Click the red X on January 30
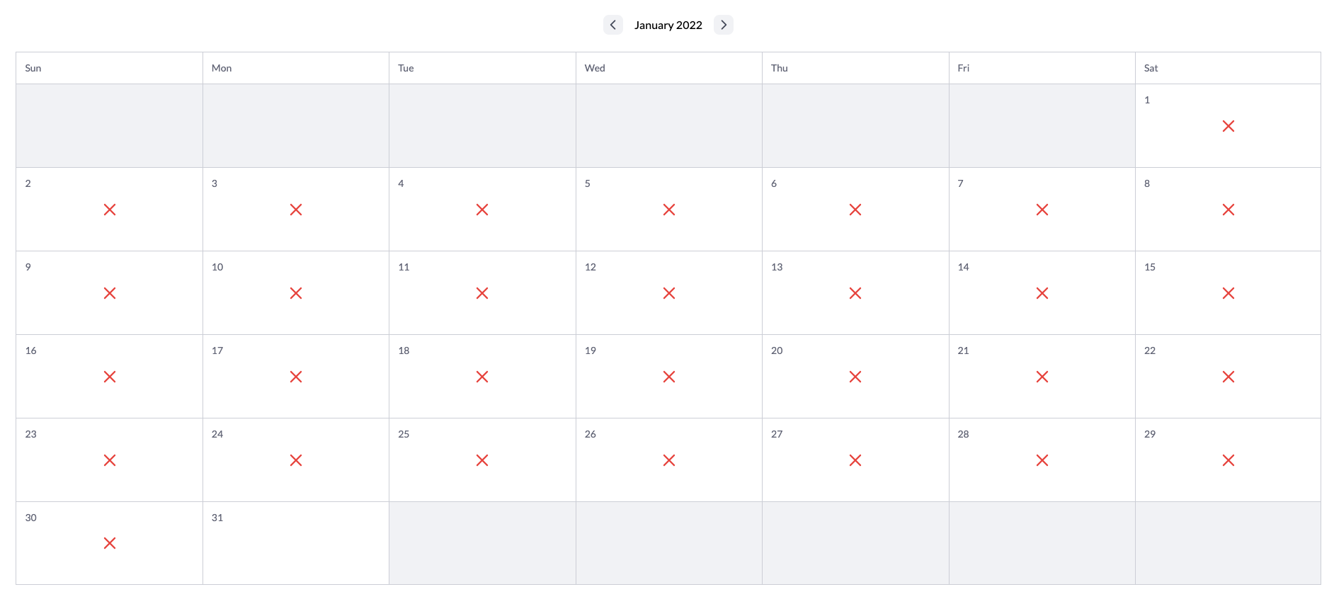This screenshot has width=1334, height=604. pos(110,544)
